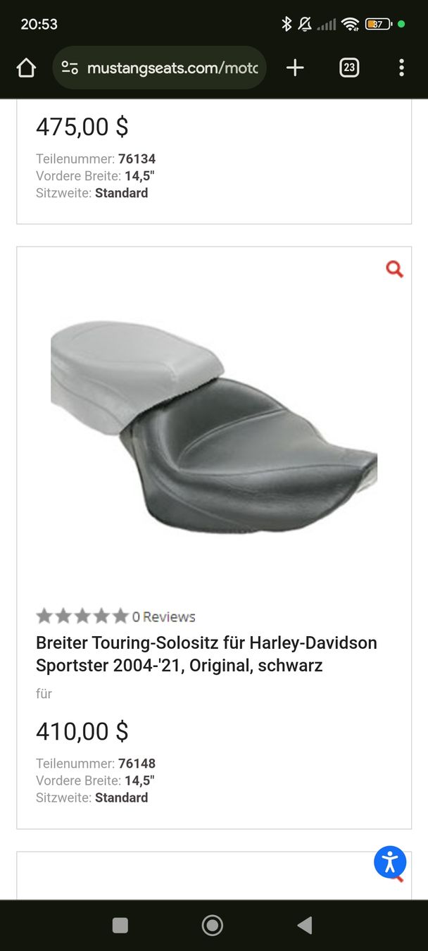The height and width of the screenshot is (951, 428).
Task: Select the 0 Reviews star rating
Action: point(115,616)
